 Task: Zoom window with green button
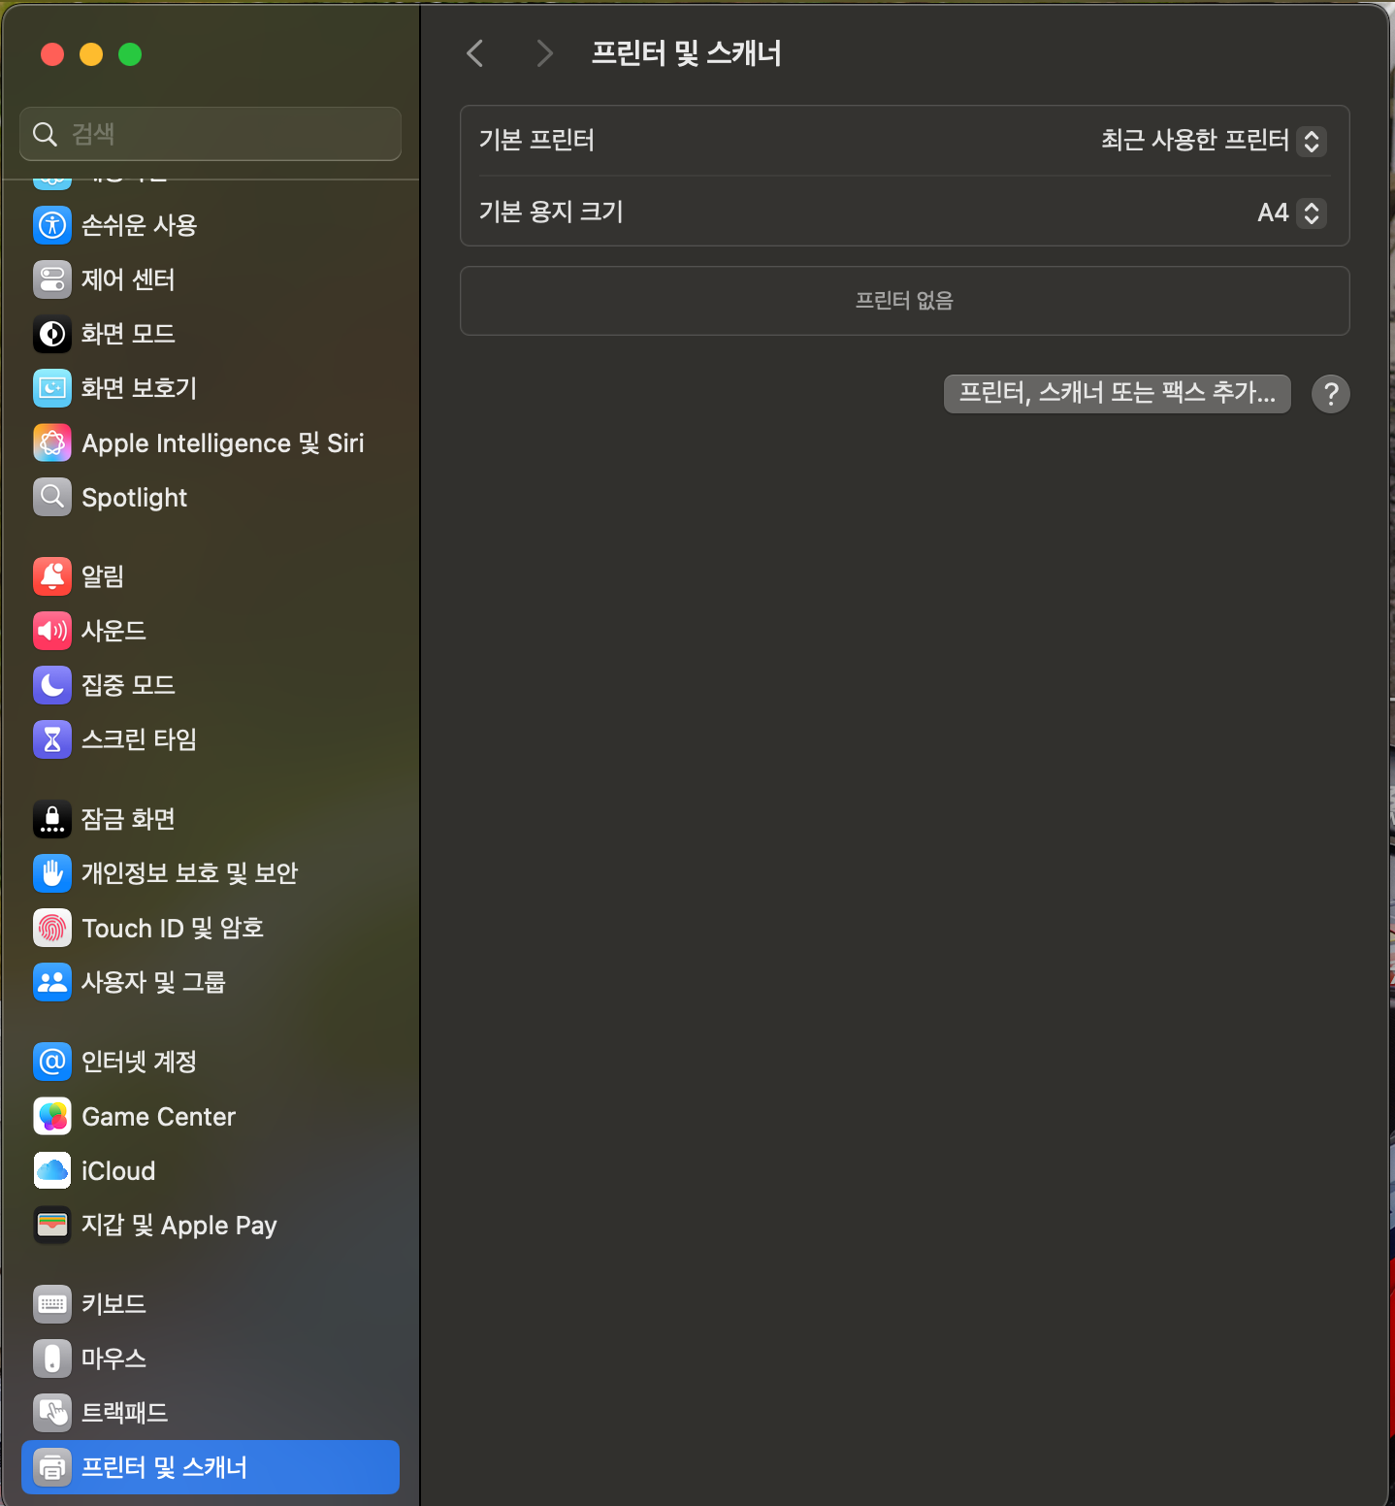(x=130, y=54)
